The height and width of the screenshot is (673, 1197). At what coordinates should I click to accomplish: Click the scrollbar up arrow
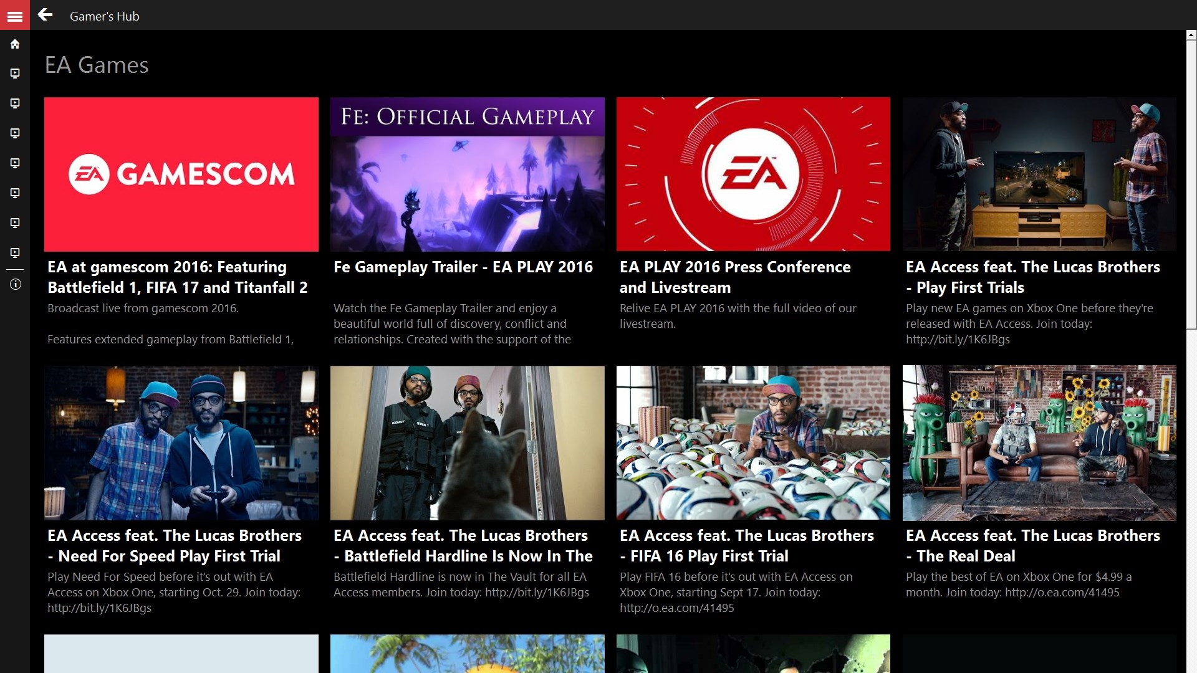1191,36
